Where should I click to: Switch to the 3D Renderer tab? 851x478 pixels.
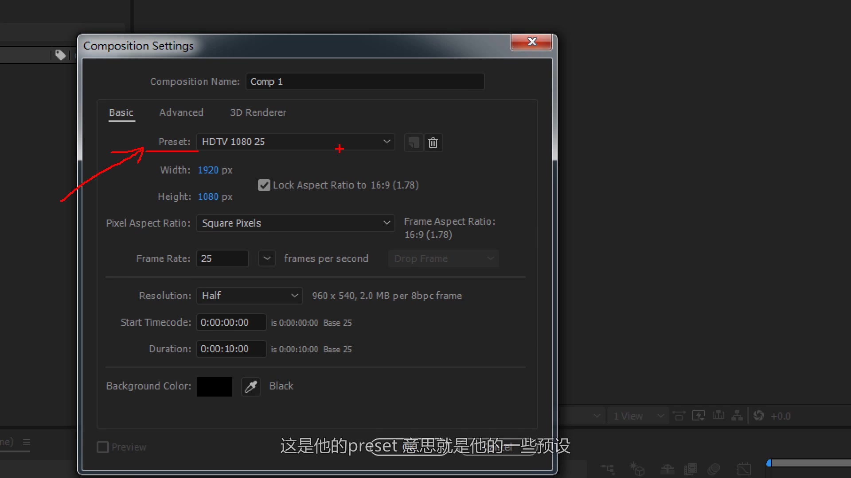coord(258,112)
